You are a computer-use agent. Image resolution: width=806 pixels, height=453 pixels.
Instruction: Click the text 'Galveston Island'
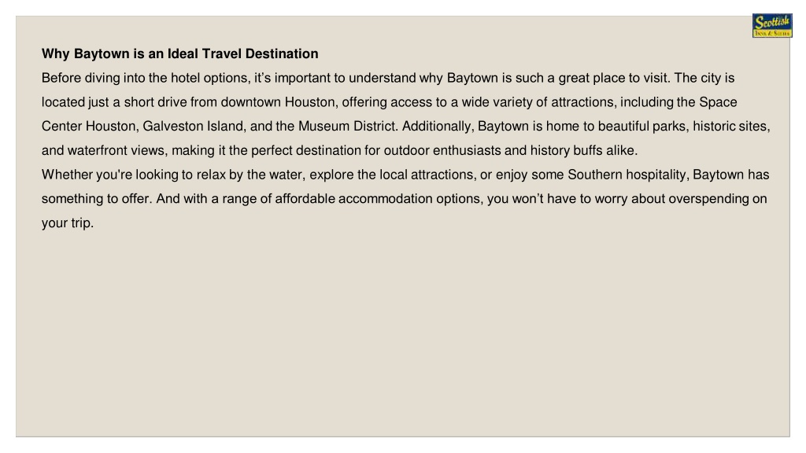click(x=193, y=127)
